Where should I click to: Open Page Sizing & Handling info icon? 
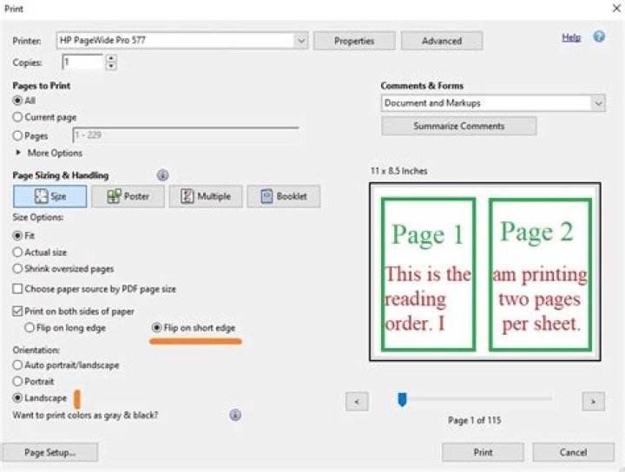pos(162,175)
